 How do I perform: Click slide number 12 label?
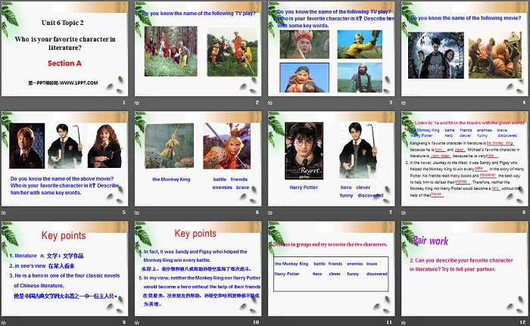pos(523,322)
